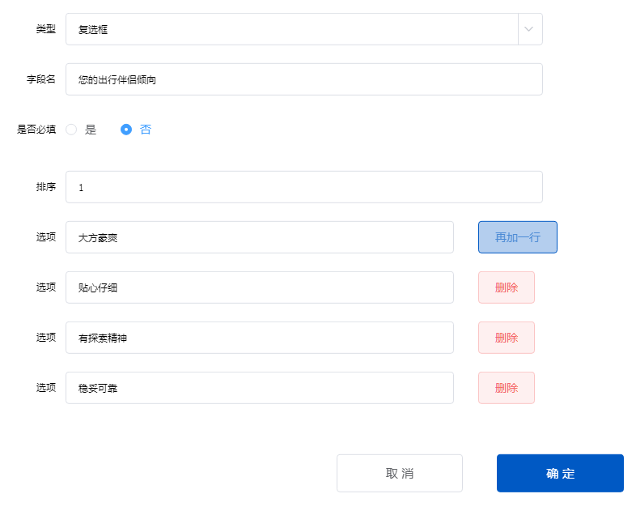Edit the 有探索精神 option field

[259, 338]
